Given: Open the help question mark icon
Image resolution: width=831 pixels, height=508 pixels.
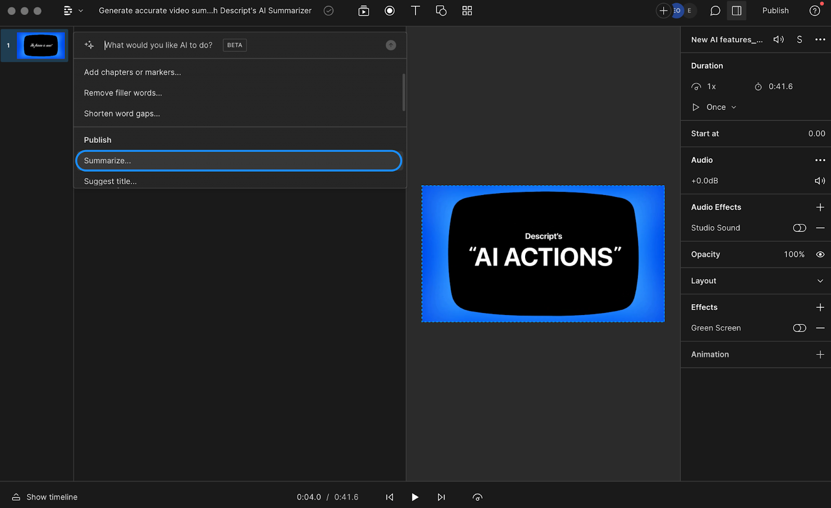Looking at the screenshot, I should coord(814,11).
